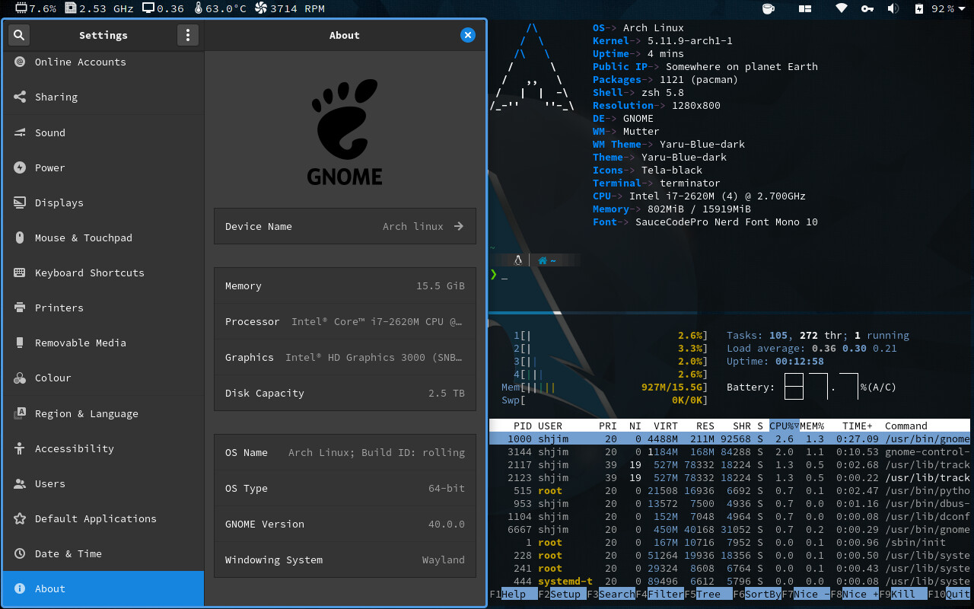
Task: Click the key VPN indicator icon
Action: click(x=867, y=9)
